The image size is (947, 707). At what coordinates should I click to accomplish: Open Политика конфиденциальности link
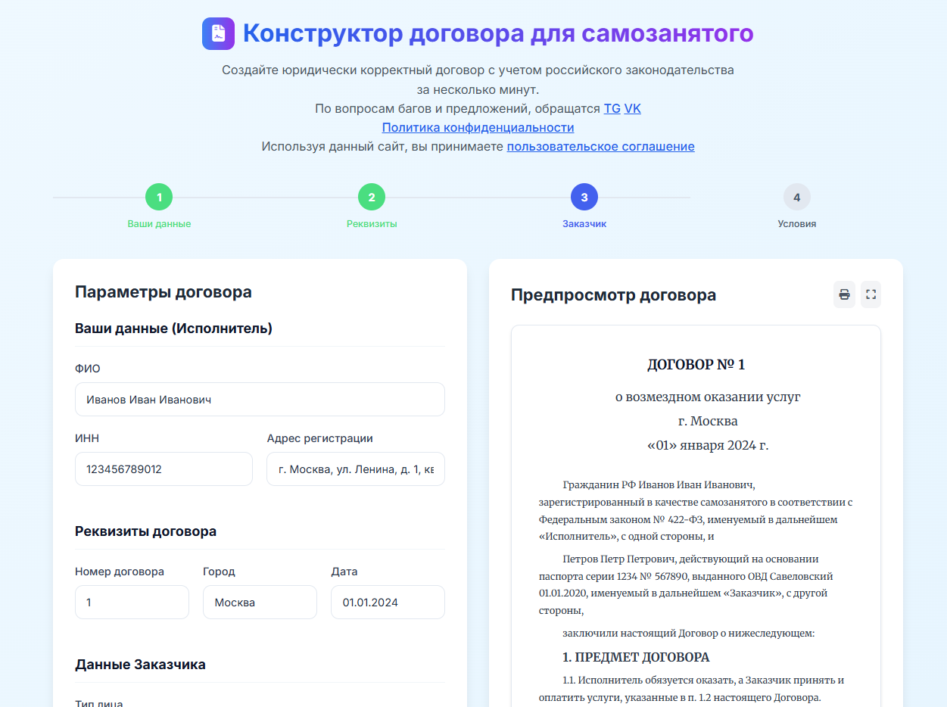[x=478, y=127]
